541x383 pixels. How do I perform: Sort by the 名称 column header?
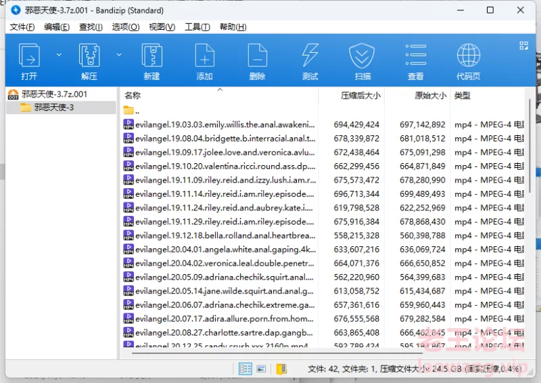coord(219,95)
